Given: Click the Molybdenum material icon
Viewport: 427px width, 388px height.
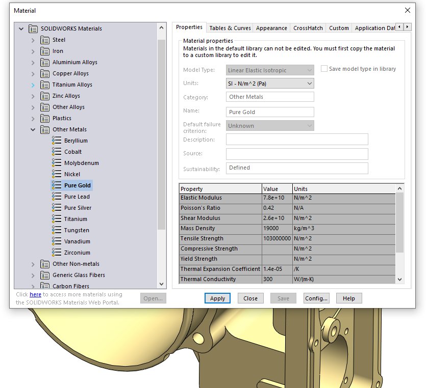Looking at the screenshot, I should point(57,162).
